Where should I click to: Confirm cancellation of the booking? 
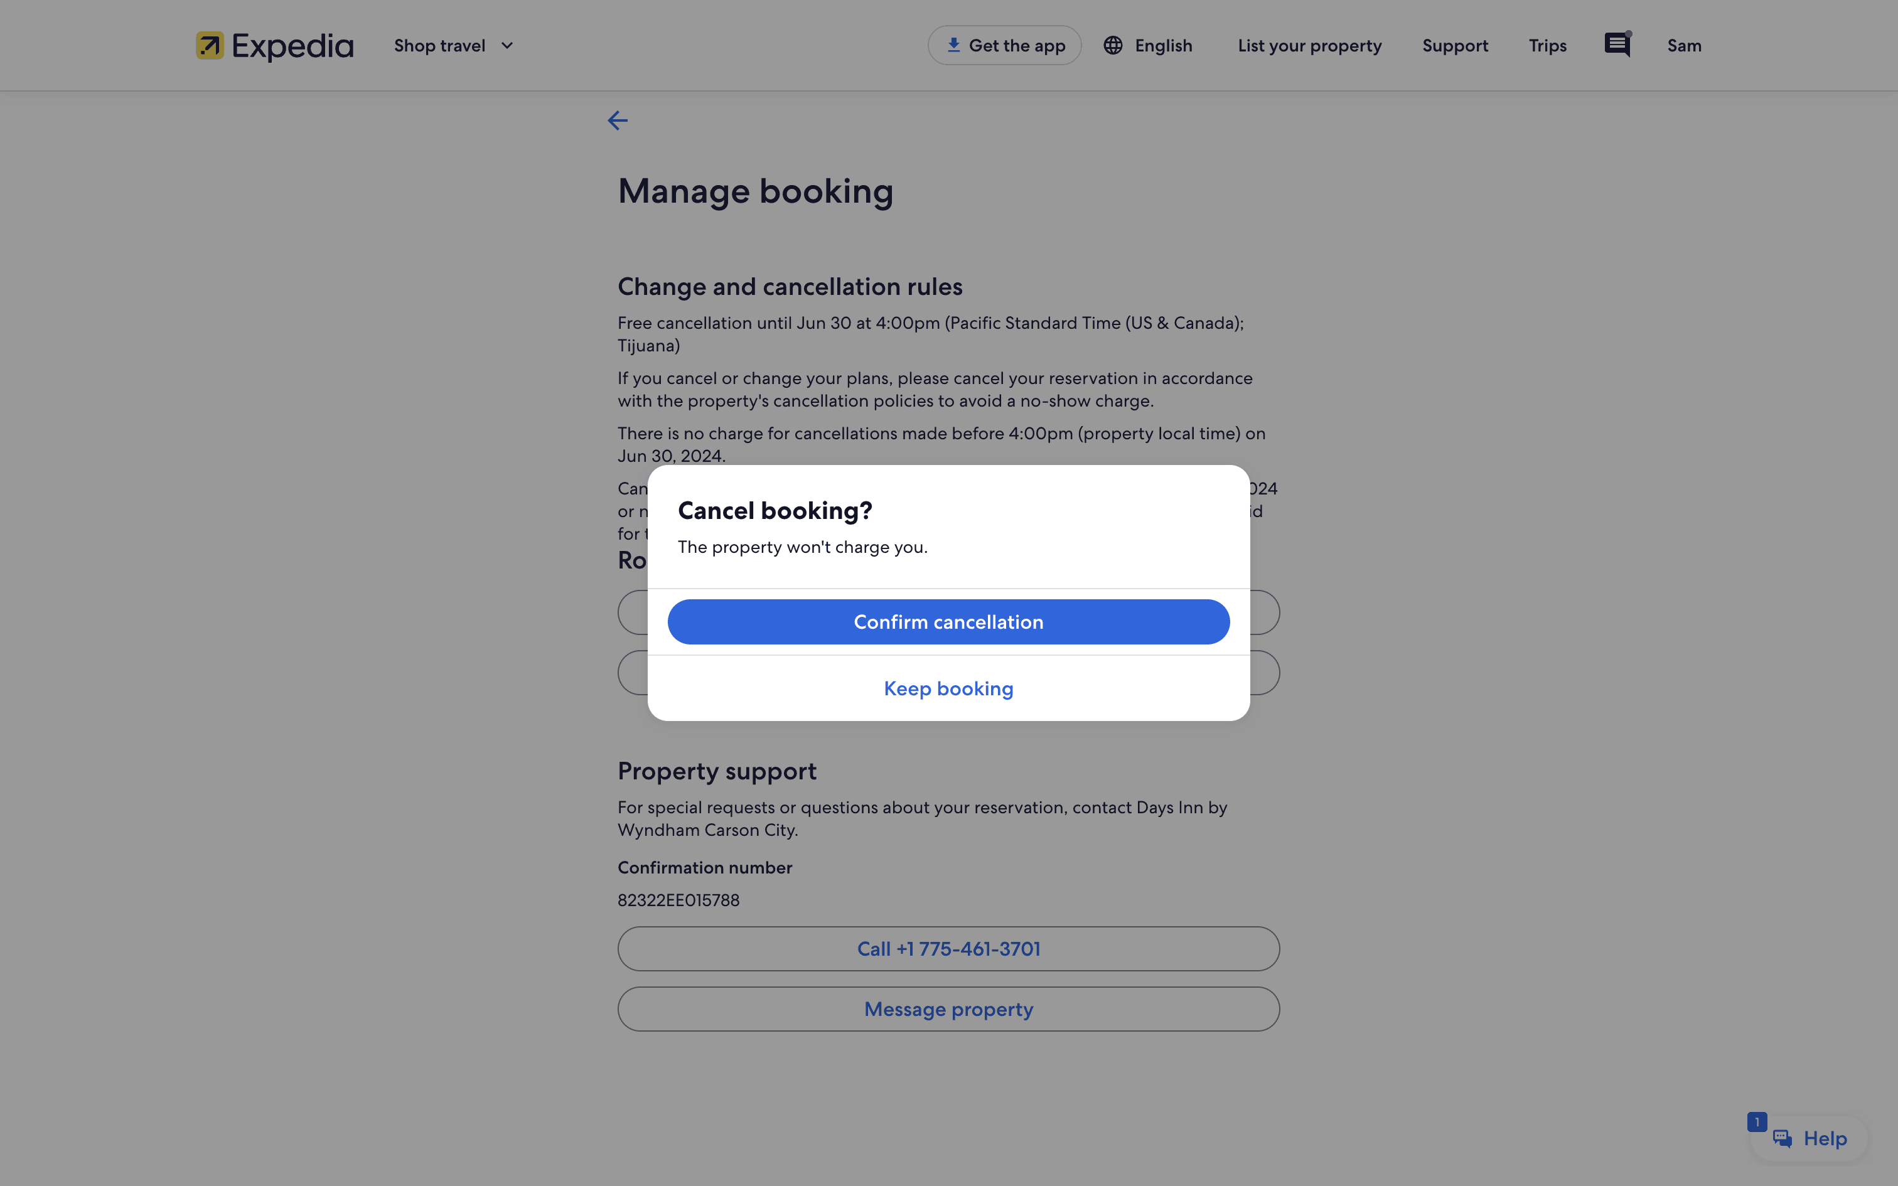(948, 622)
